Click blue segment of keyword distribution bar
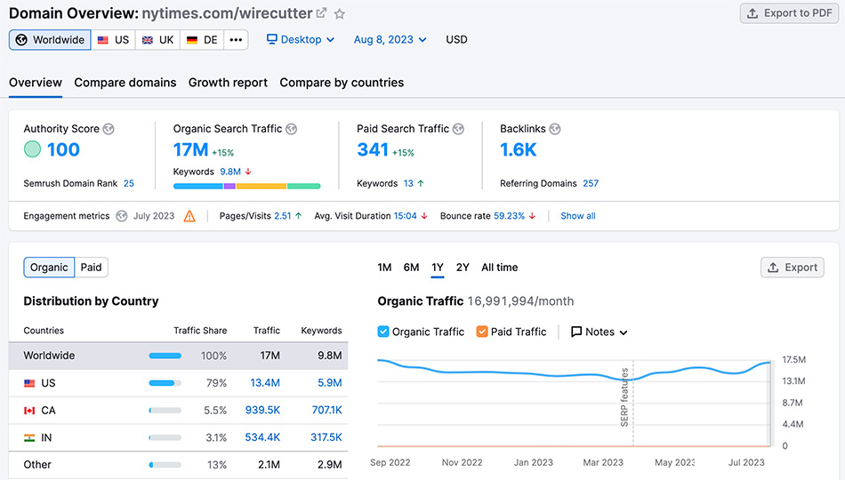This screenshot has height=480, width=845. 197,186
